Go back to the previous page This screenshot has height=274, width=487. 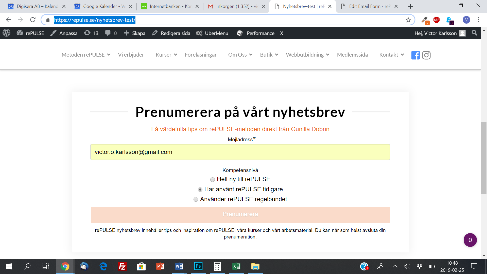pyautogui.click(x=8, y=20)
